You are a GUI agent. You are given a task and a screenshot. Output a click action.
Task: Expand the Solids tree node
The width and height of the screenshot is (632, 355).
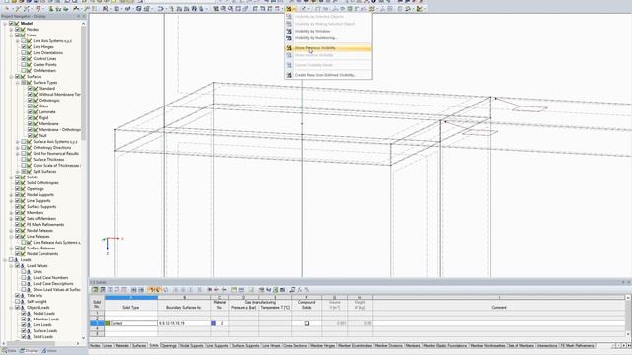pos(11,177)
